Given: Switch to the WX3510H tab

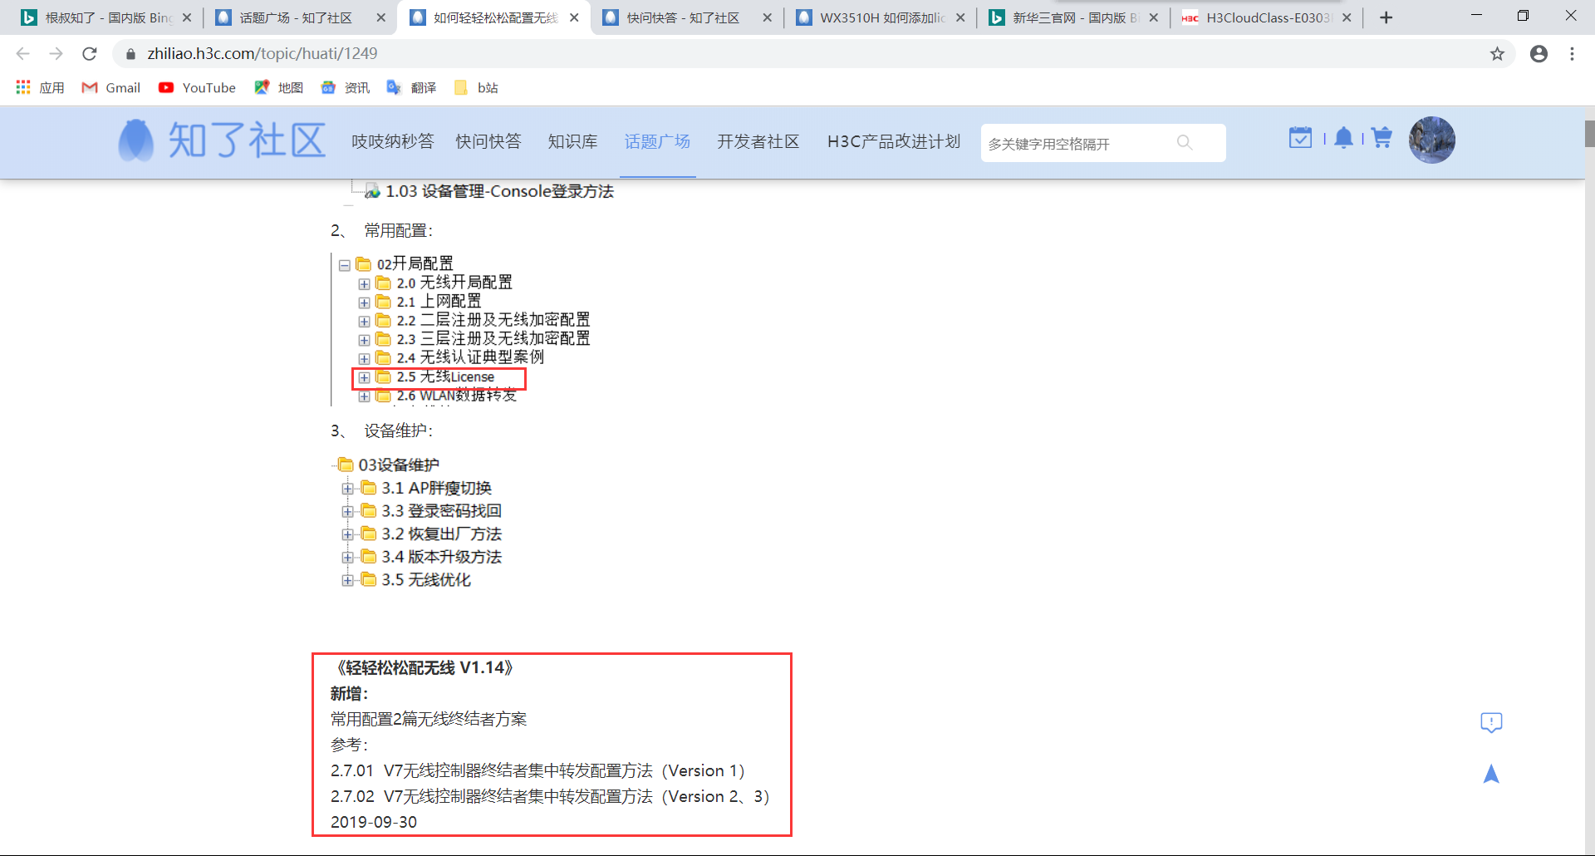Looking at the screenshot, I should [x=880, y=17].
